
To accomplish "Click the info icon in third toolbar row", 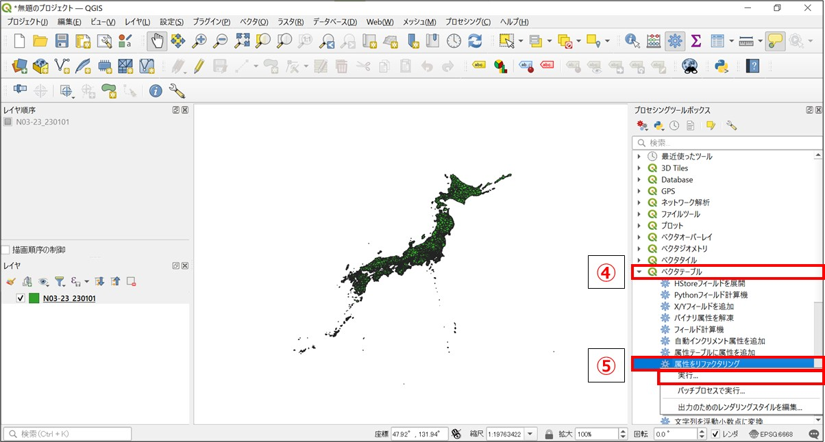I will tap(156, 91).
